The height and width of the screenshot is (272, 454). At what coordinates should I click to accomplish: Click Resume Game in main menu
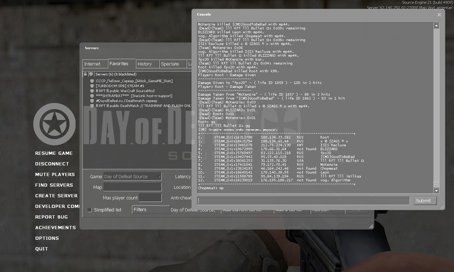(x=54, y=153)
